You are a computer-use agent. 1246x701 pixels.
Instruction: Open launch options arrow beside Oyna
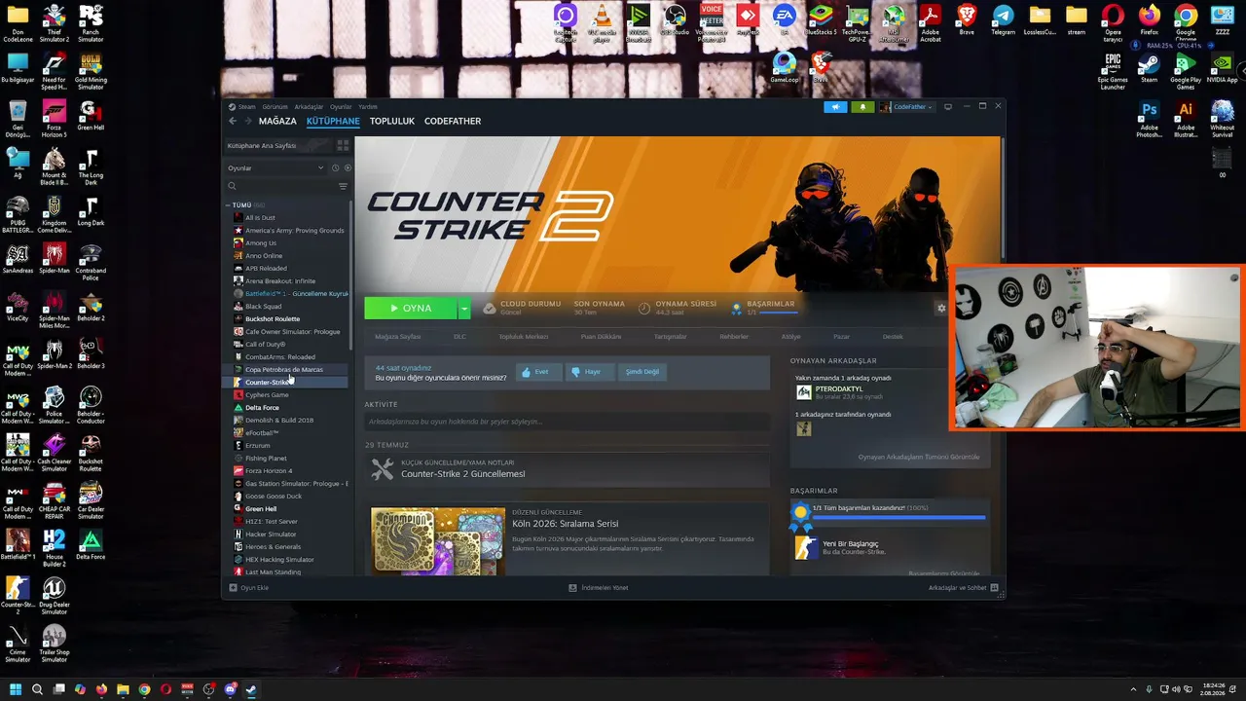tap(464, 308)
